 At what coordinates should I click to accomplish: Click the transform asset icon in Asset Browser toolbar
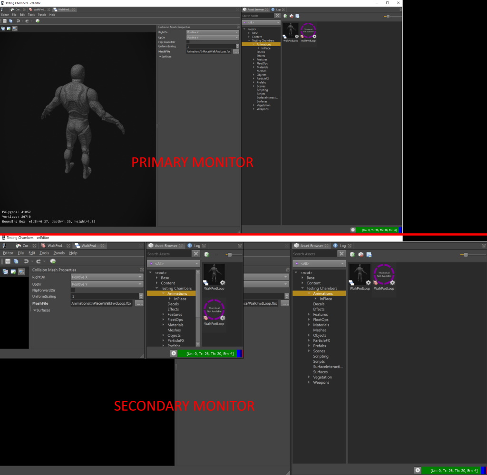[x=292, y=16]
